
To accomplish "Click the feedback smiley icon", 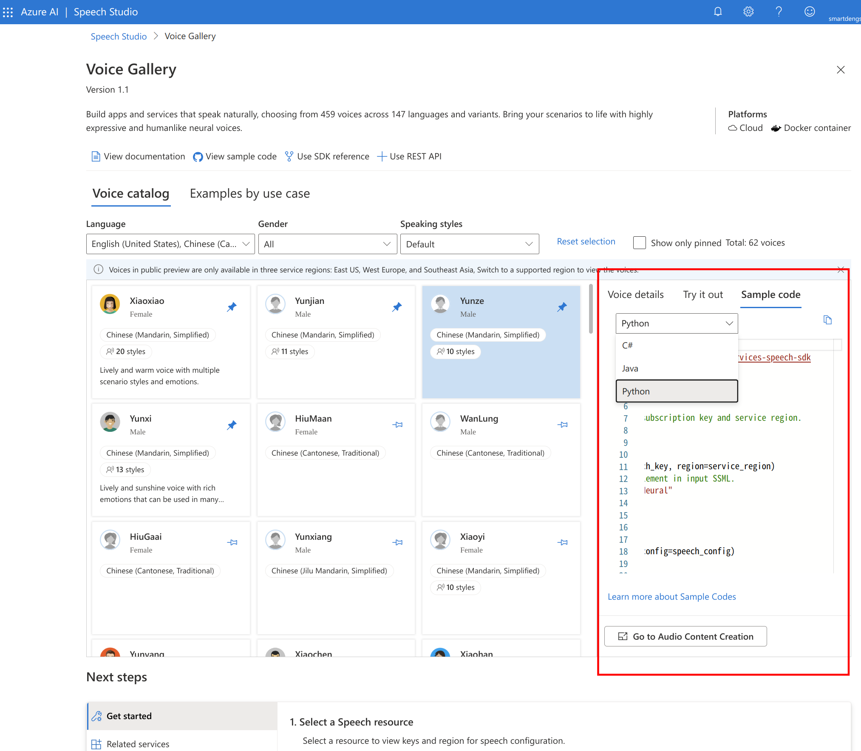I will tap(810, 12).
